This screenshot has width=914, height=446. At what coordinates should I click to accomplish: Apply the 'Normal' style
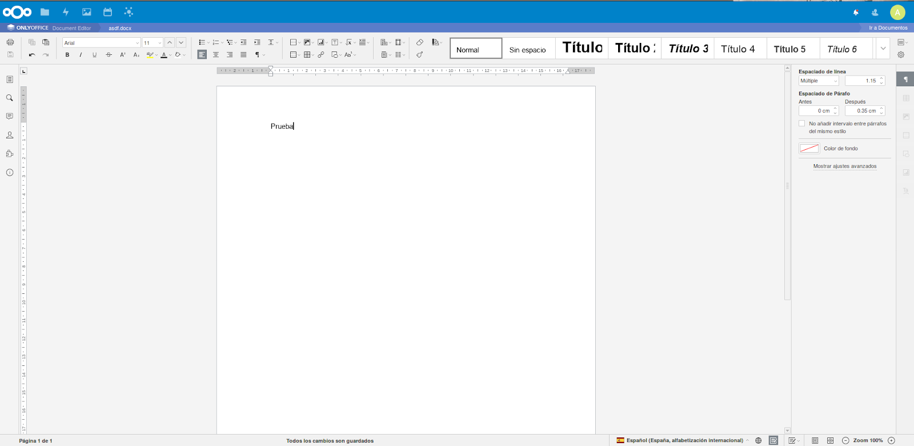click(476, 49)
